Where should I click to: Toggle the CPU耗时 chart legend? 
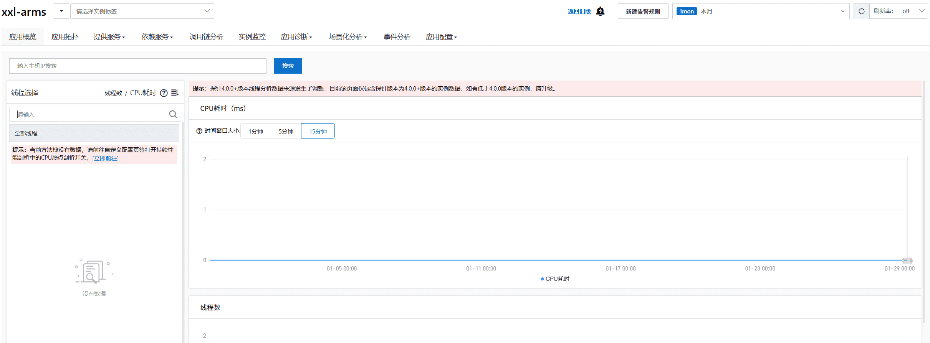click(555, 279)
